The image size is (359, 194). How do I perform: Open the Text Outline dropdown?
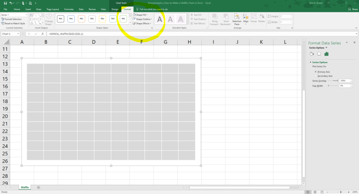tap(198, 19)
